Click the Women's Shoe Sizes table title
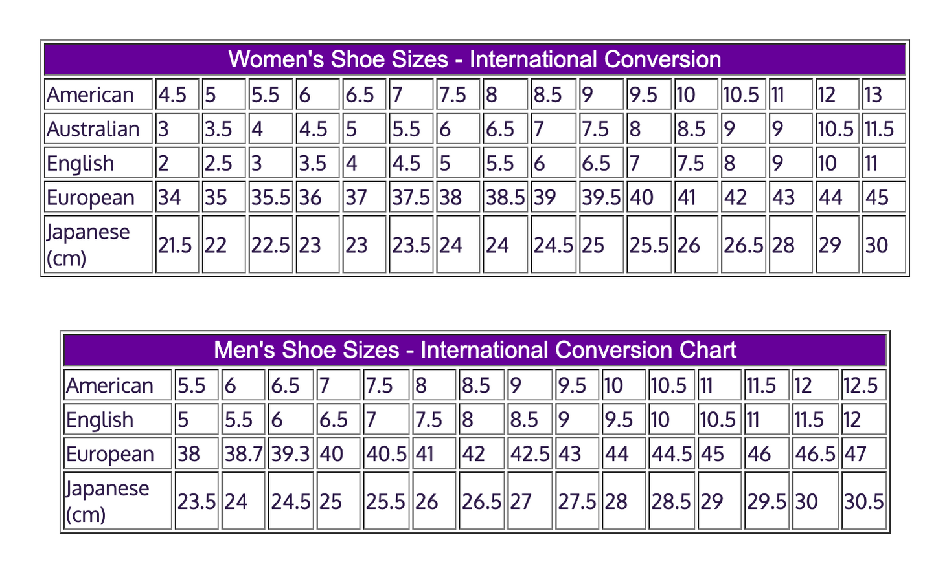The width and height of the screenshot is (936, 562). 474,59
